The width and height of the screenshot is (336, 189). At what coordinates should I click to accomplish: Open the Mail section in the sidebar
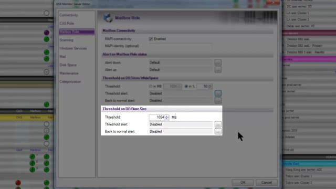[62, 57]
